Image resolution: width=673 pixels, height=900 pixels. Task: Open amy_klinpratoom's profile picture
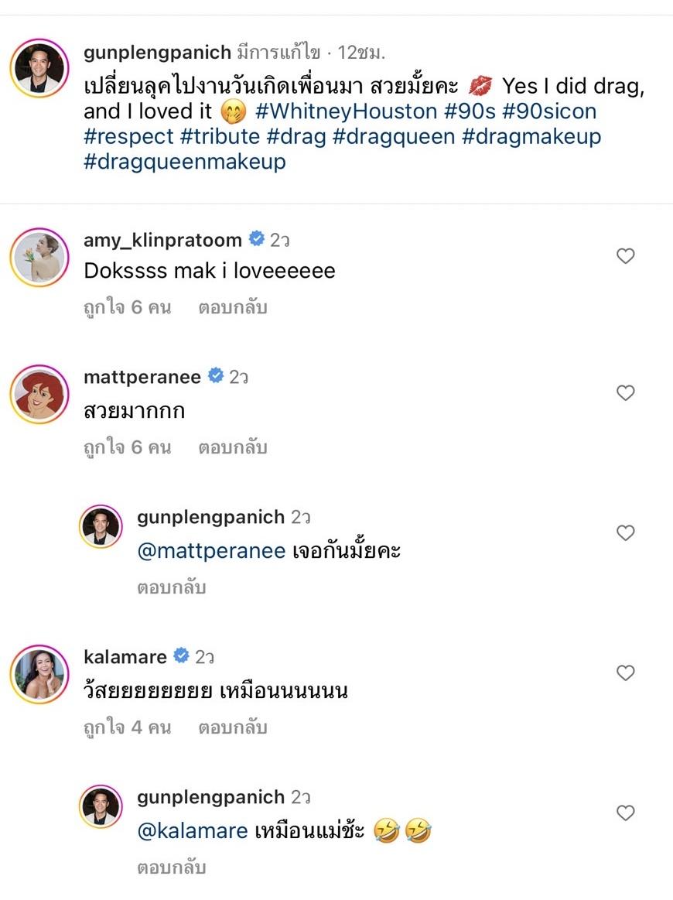[x=39, y=258]
